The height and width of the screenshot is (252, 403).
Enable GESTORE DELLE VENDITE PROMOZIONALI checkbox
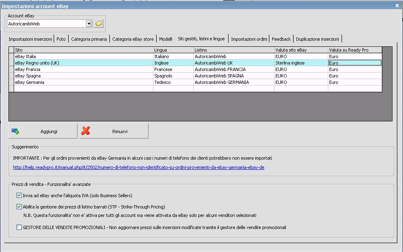pos(19,227)
